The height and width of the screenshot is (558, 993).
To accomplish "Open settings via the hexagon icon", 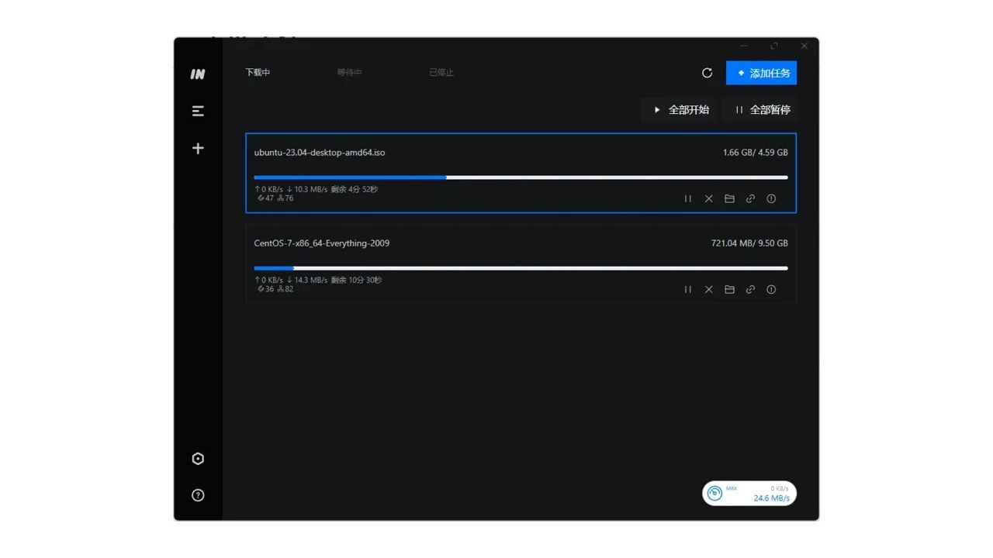I will tap(198, 459).
